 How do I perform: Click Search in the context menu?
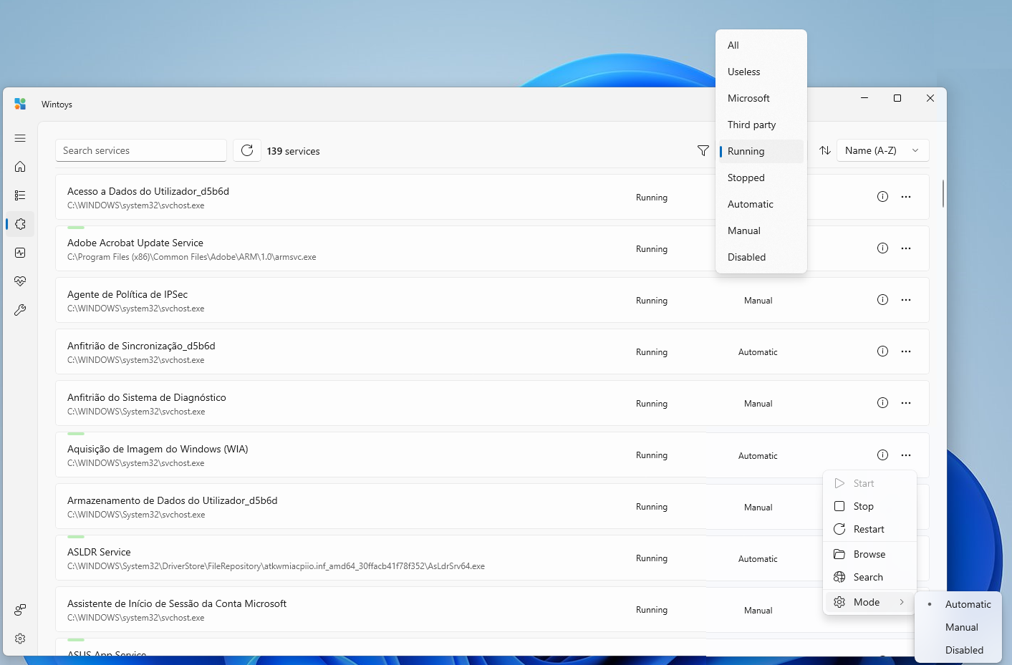point(869,577)
